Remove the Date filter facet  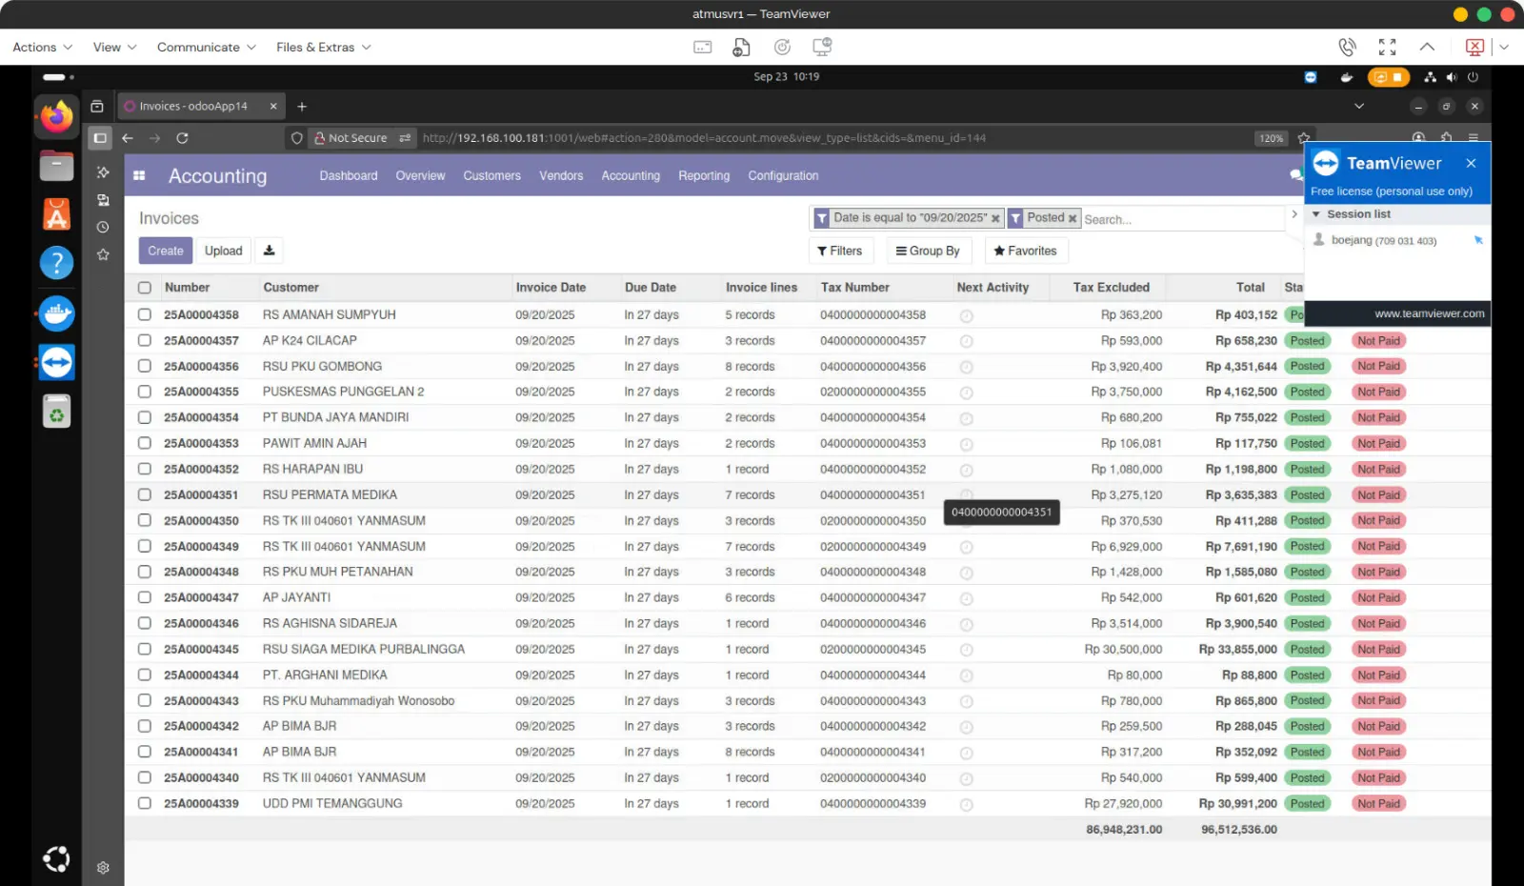click(995, 218)
